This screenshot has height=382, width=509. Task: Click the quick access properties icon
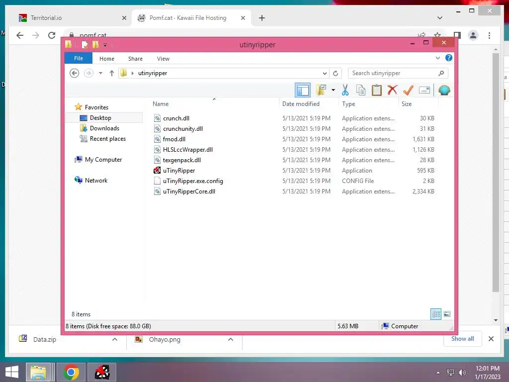tap(85, 44)
